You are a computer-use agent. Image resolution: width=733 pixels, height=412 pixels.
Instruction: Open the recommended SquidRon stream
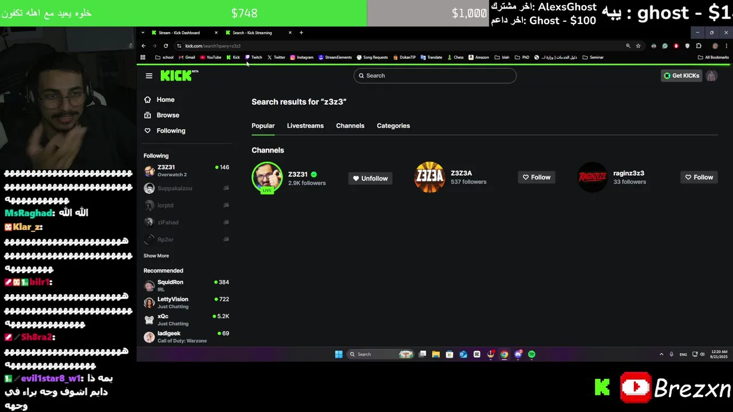(x=186, y=286)
